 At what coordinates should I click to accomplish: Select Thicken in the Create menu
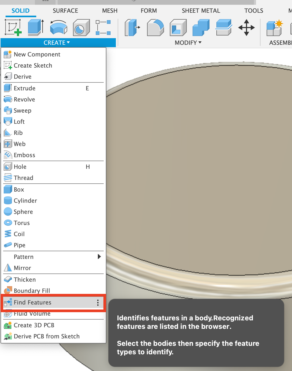coord(25,280)
